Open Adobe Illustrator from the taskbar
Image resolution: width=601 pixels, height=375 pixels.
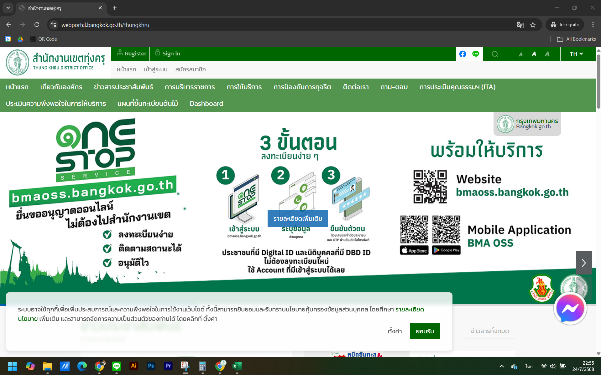coord(133,366)
